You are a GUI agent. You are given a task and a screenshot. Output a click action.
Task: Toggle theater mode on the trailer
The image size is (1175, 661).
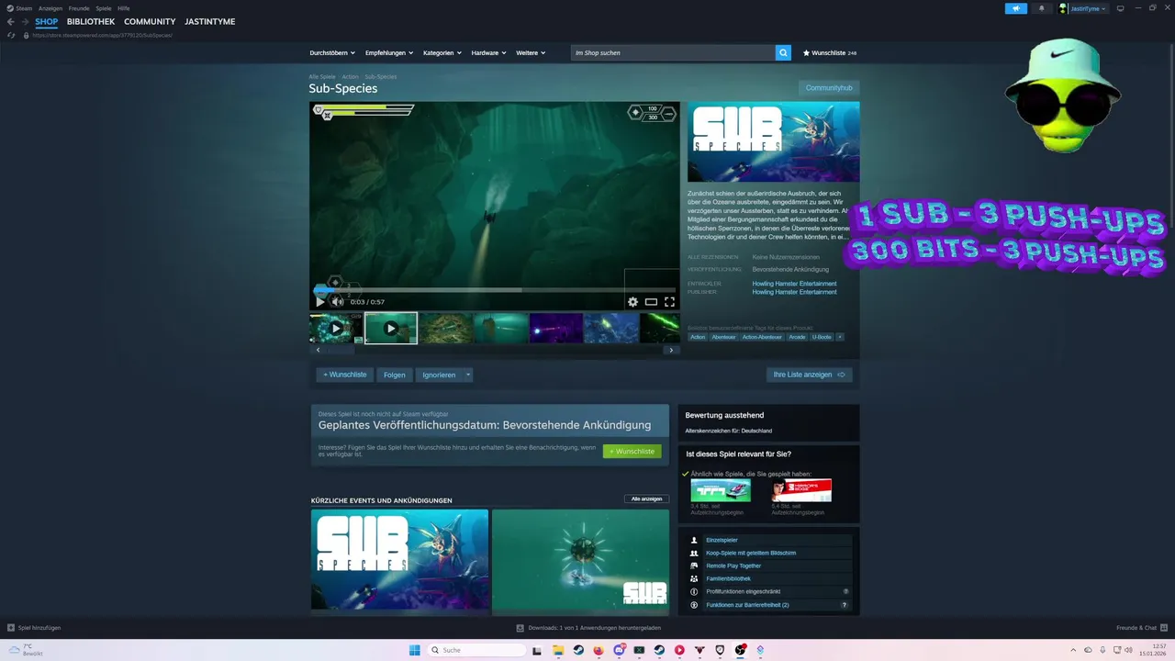651,301
